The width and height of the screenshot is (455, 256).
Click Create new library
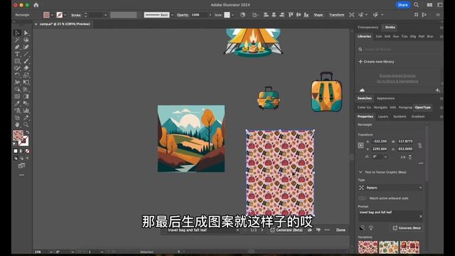click(x=376, y=62)
